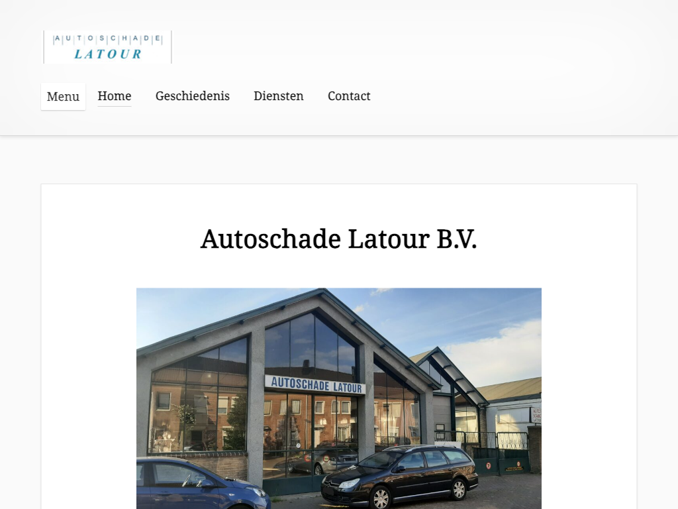Toggle the Menu button
The width and height of the screenshot is (678, 509).
63,97
